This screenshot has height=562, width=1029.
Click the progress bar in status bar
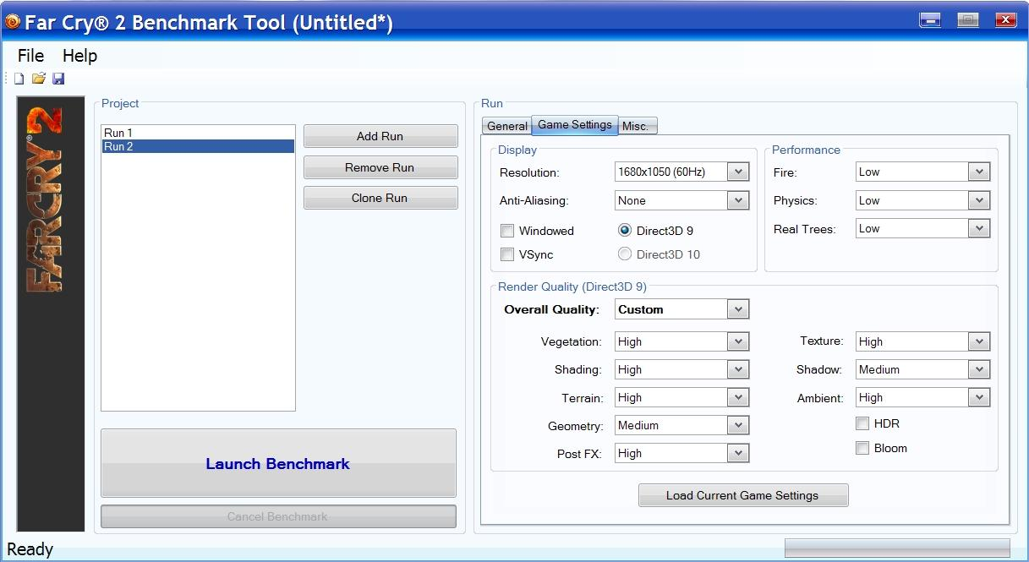tap(897, 548)
